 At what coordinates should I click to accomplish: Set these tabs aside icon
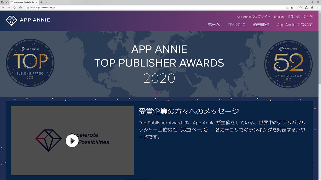pyautogui.click(x=7, y=2)
